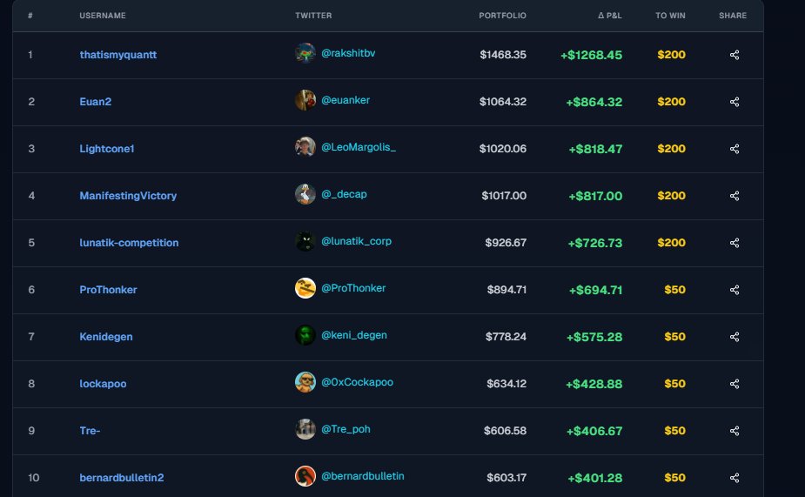The width and height of the screenshot is (805, 497).
Task: Click portfolio value $606.58
Action: [x=505, y=431]
